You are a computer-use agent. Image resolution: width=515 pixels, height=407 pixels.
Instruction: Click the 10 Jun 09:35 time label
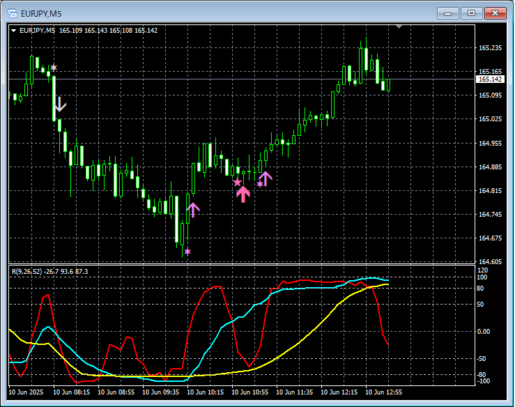(160, 392)
